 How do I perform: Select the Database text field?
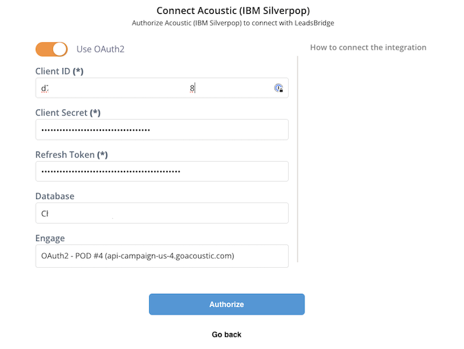(162, 213)
